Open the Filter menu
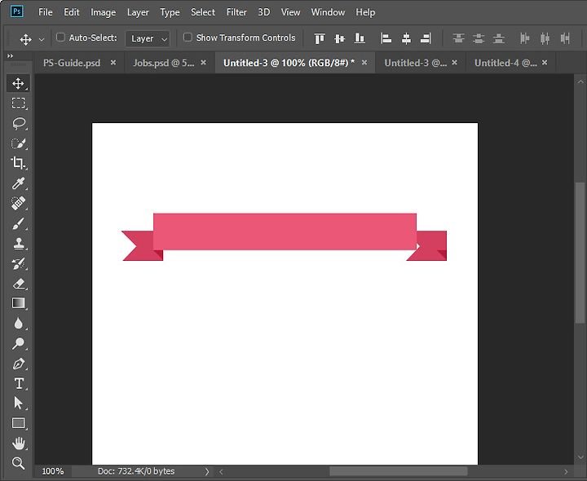Screen dimensions: 587x481 click(236, 12)
